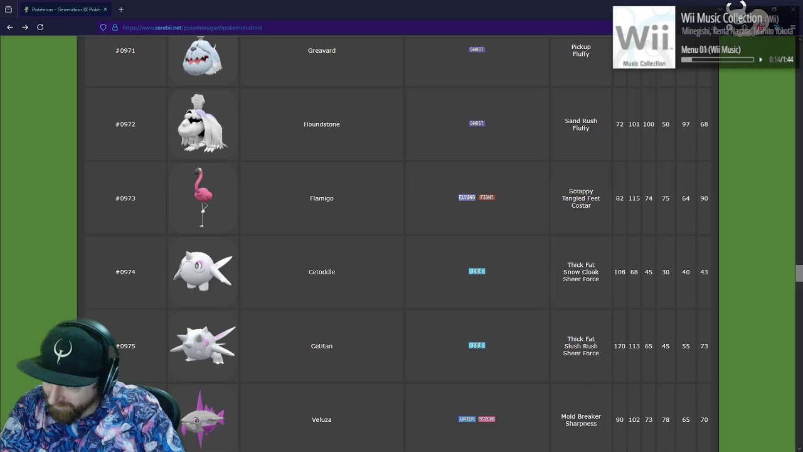Reload the Serebii page
Viewport: 803px width, 452px height.
pos(40,27)
